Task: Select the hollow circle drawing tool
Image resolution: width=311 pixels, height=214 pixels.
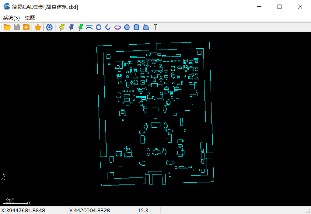Action: coord(99,27)
